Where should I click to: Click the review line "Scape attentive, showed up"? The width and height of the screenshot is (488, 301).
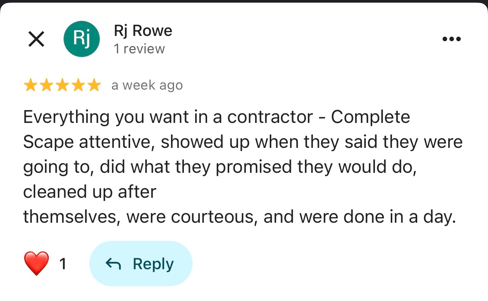243,142
